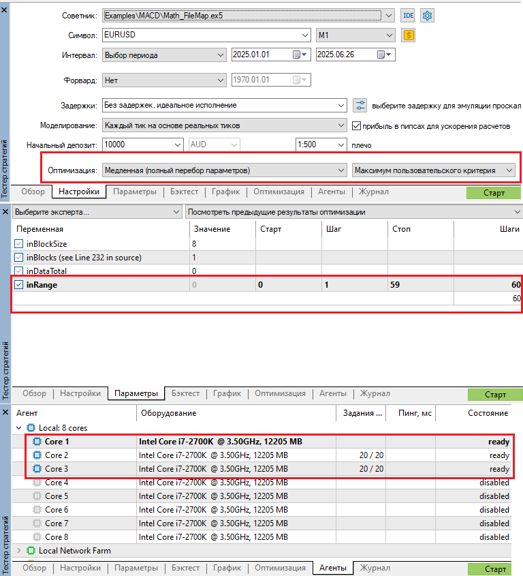523x576 pixels.
Task: Open Журнал tab in agents panel
Action: [375, 568]
